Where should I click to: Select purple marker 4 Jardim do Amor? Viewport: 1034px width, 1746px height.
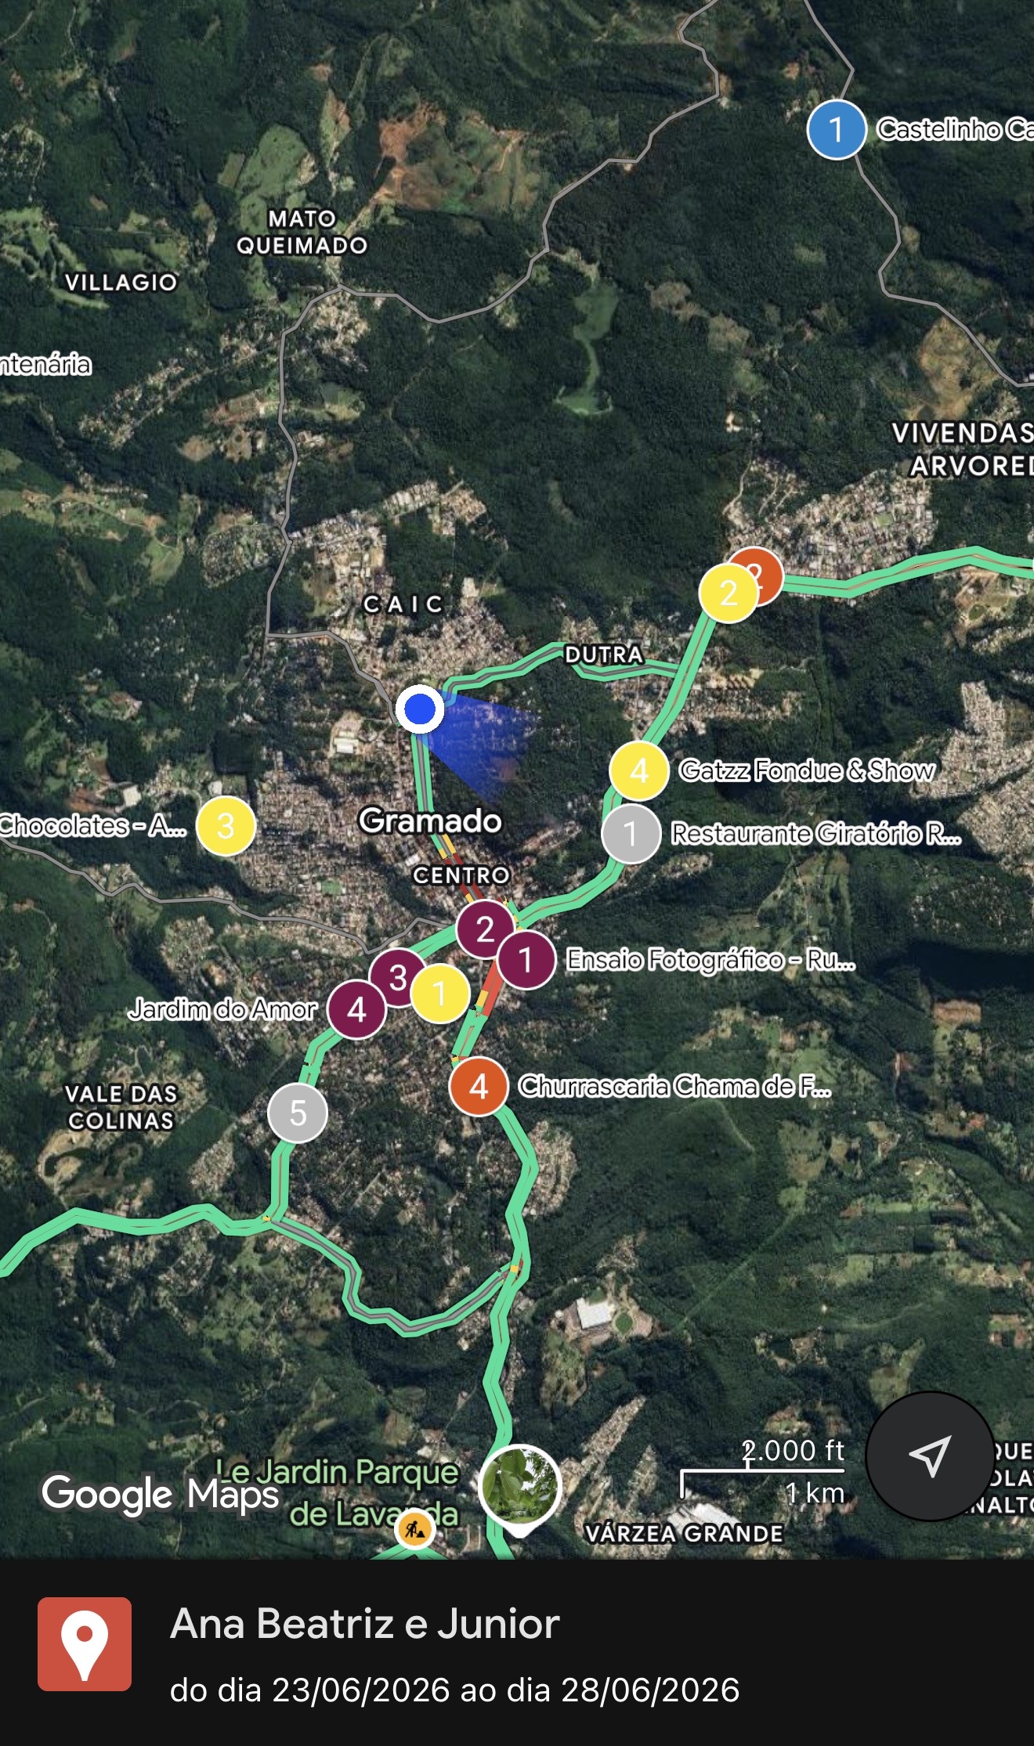coord(357,1009)
